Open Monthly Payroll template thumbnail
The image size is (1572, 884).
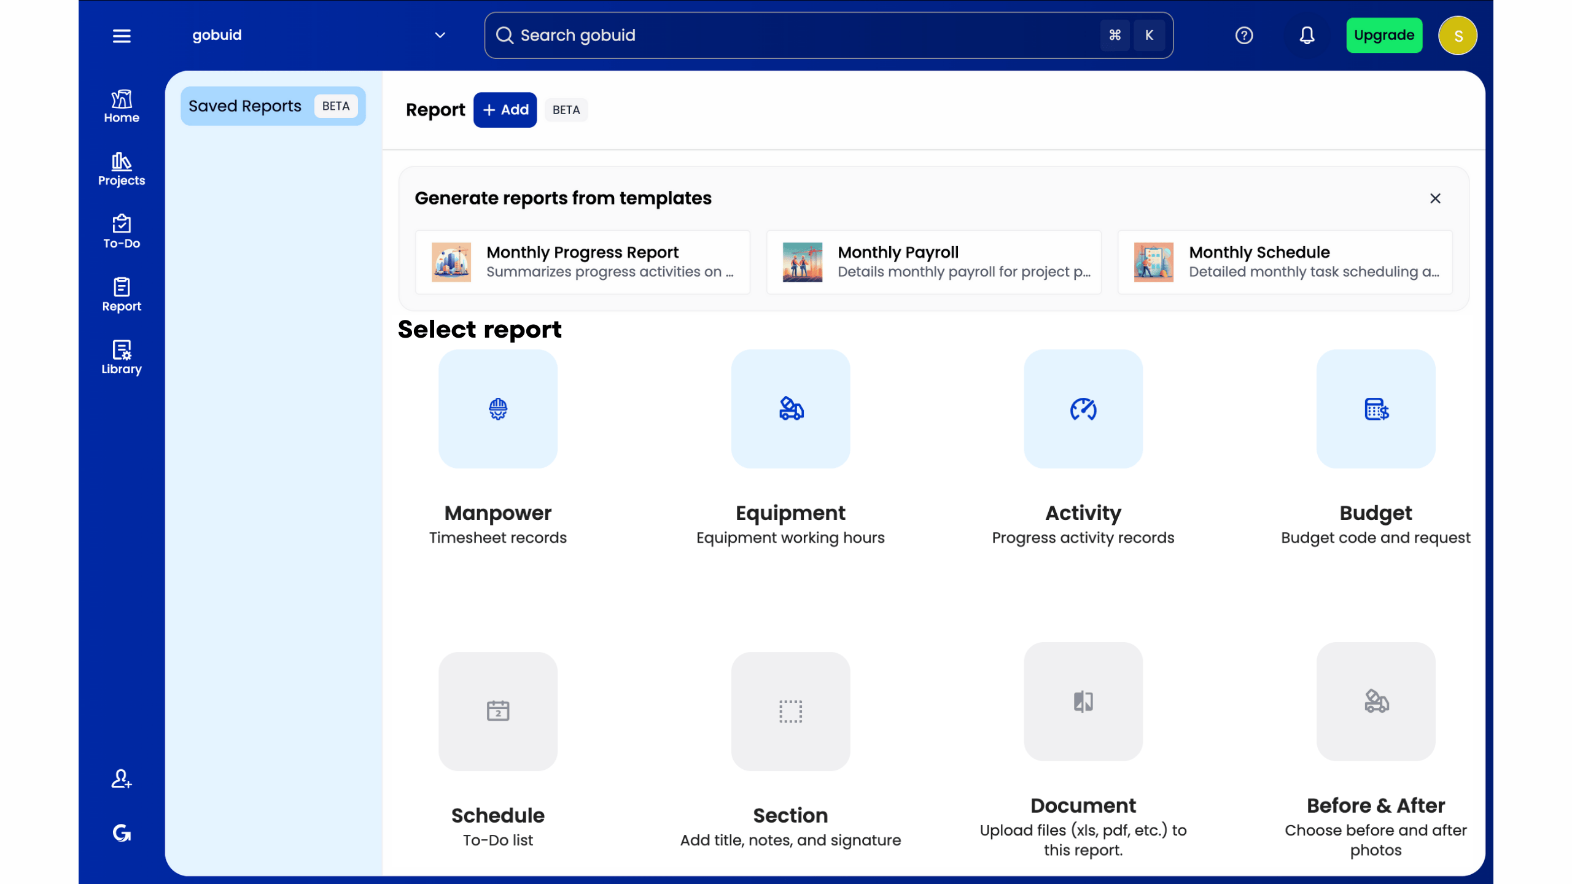click(x=803, y=262)
